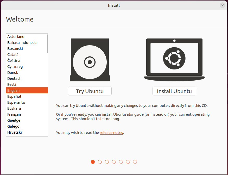Close the Install window
The width and height of the screenshot is (228, 175).
222,5
